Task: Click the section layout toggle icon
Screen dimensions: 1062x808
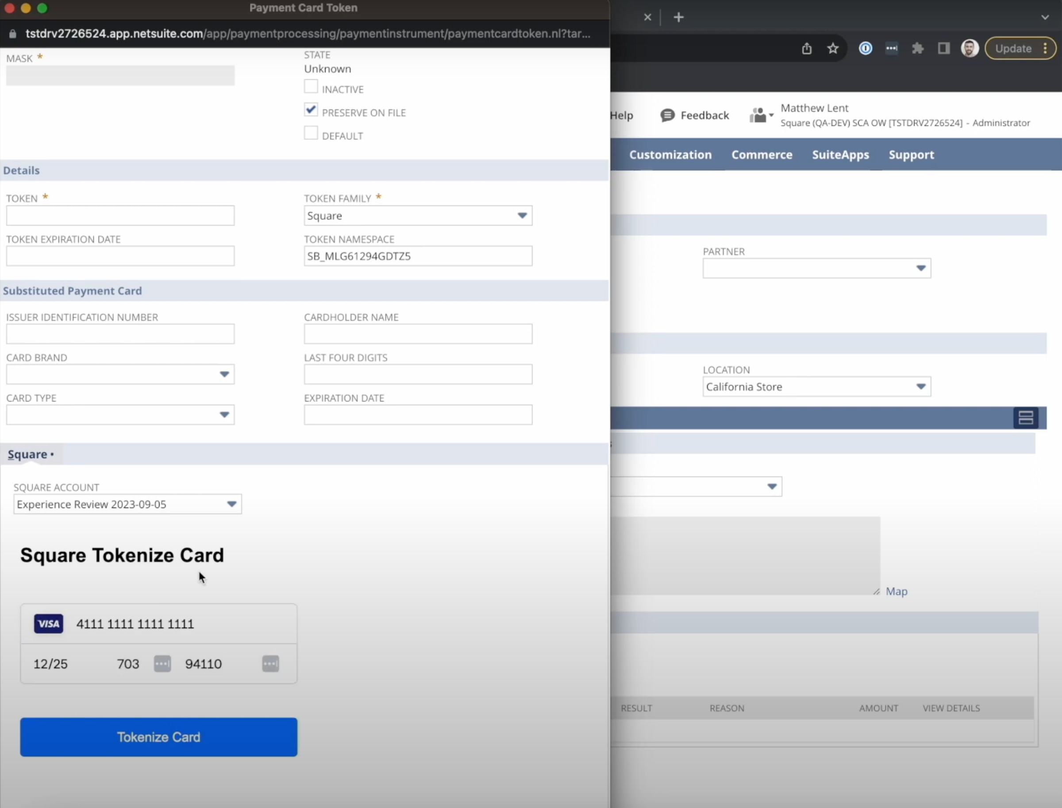Action: [x=1025, y=418]
